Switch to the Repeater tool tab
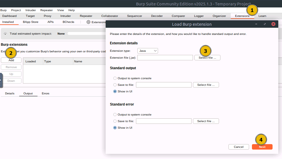The image size is (282, 159). pos(86,16)
